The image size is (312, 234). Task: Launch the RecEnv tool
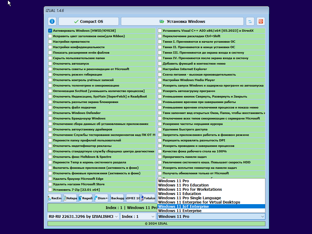pos(55,198)
